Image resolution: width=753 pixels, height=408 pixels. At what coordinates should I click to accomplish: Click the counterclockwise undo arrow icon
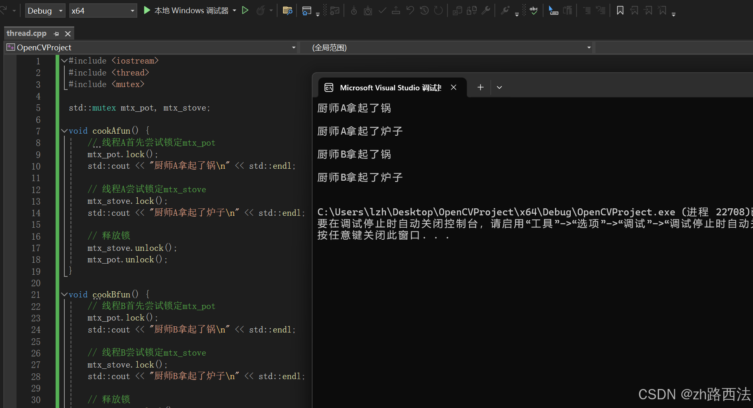coord(410,10)
